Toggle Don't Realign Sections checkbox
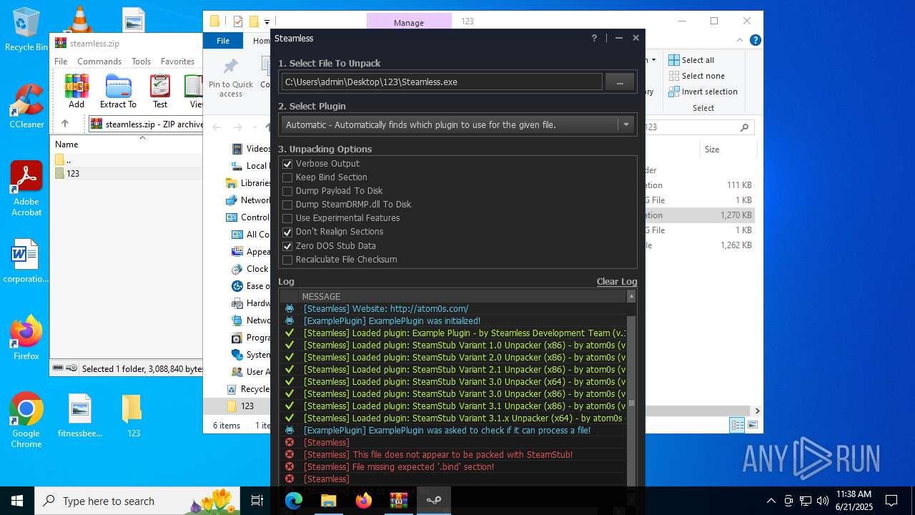Screen dimensions: 915x515 click(x=287, y=232)
